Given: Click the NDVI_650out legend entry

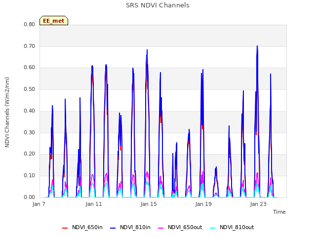Looking at the screenshot, I should (180, 227).
